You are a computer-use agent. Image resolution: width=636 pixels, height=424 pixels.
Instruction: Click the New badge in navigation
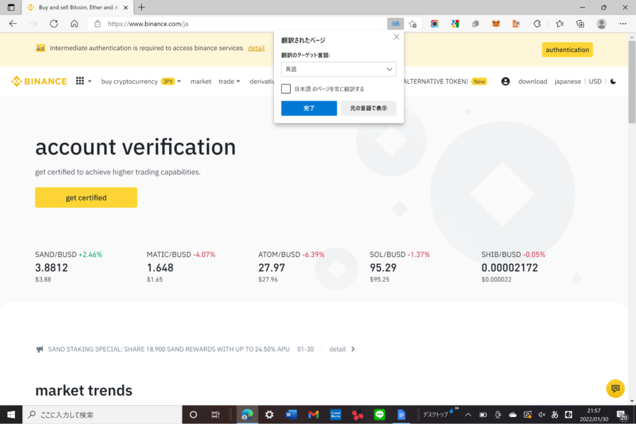point(479,81)
